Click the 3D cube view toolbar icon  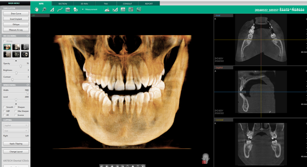[x=139, y=9]
